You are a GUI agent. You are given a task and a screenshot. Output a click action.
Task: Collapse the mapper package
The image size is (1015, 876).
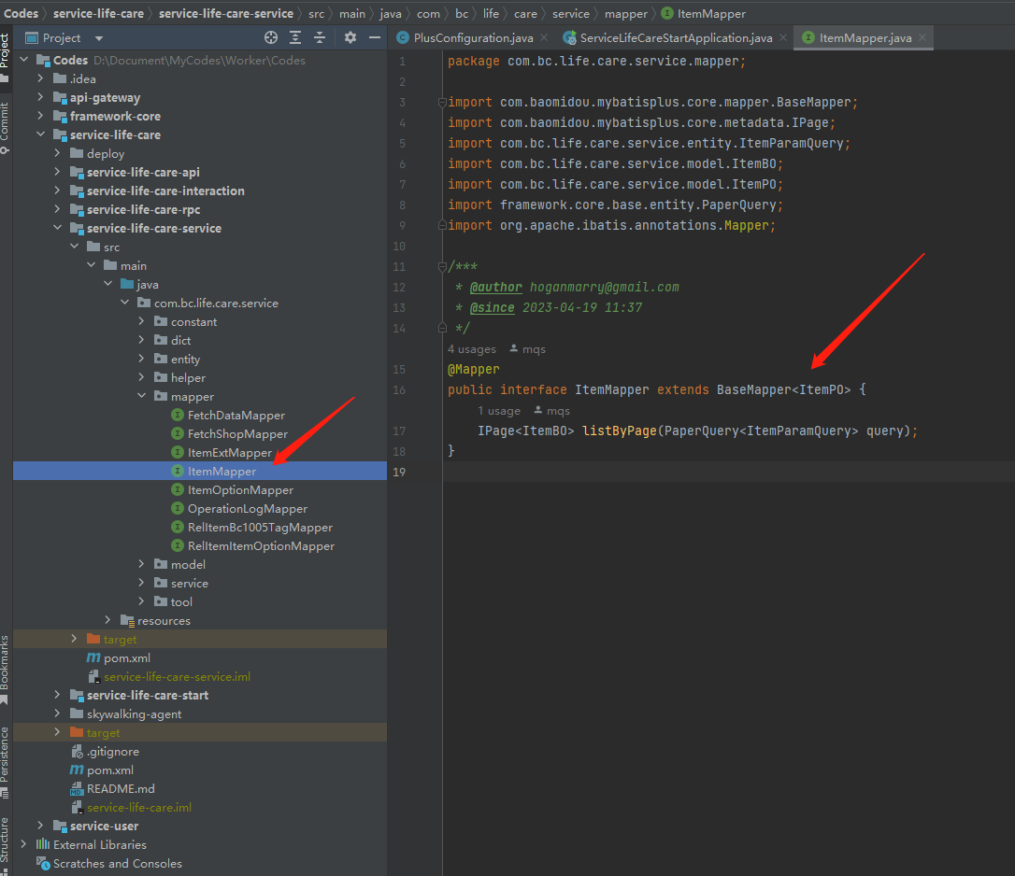point(142,396)
